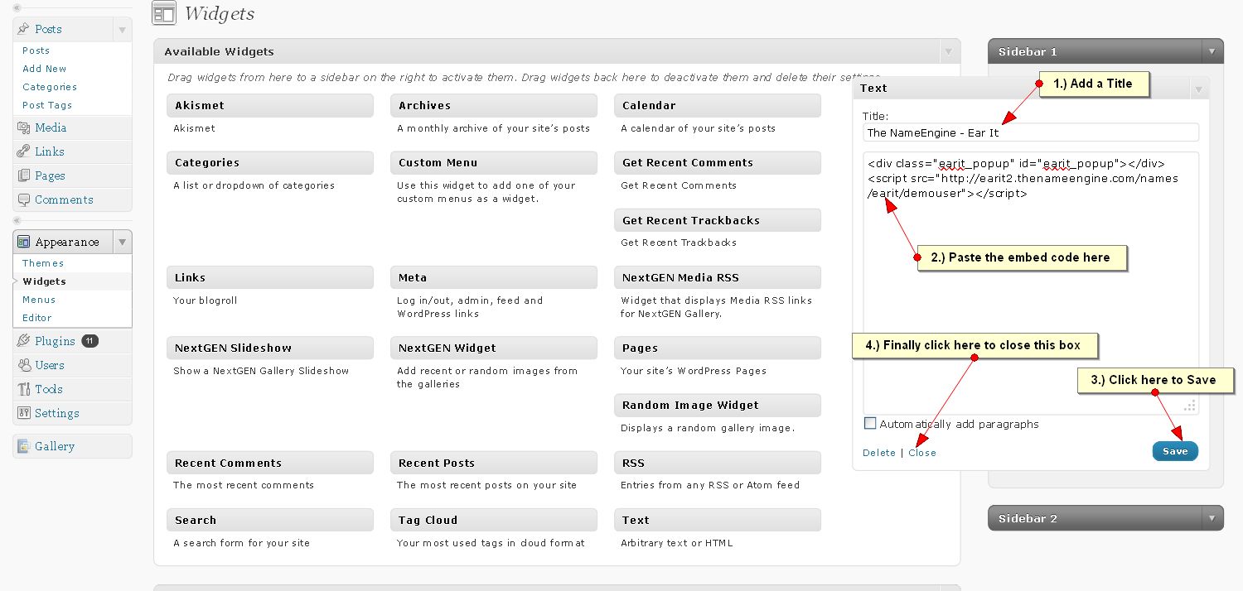The height and width of the screenshot is (591, 1243).
Task: Click the Close link in Text widget
Action: click(x=922, y=453)
